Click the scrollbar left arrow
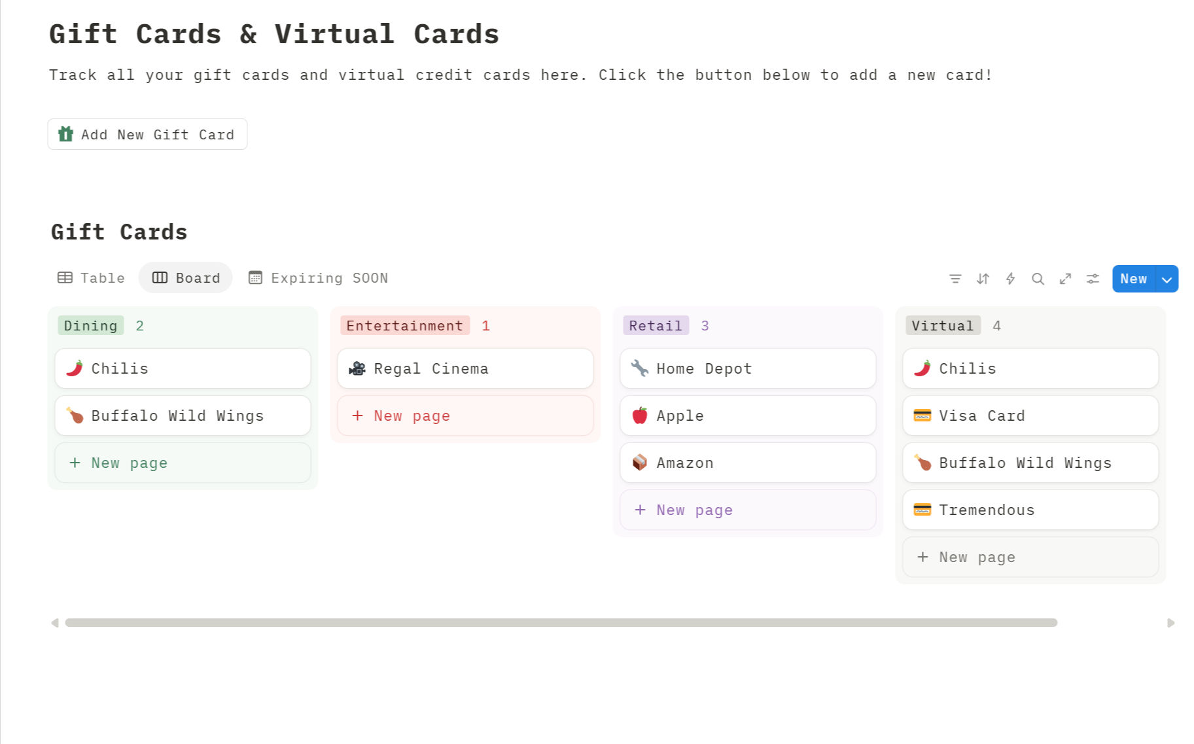This screenshot has height=744, width=1194. click(x=55, y=622)
